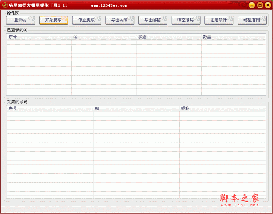Viewport: 273px width, 214px height.
Task: Export emails using 导出邮箱 button
Action: coord(153,20)
